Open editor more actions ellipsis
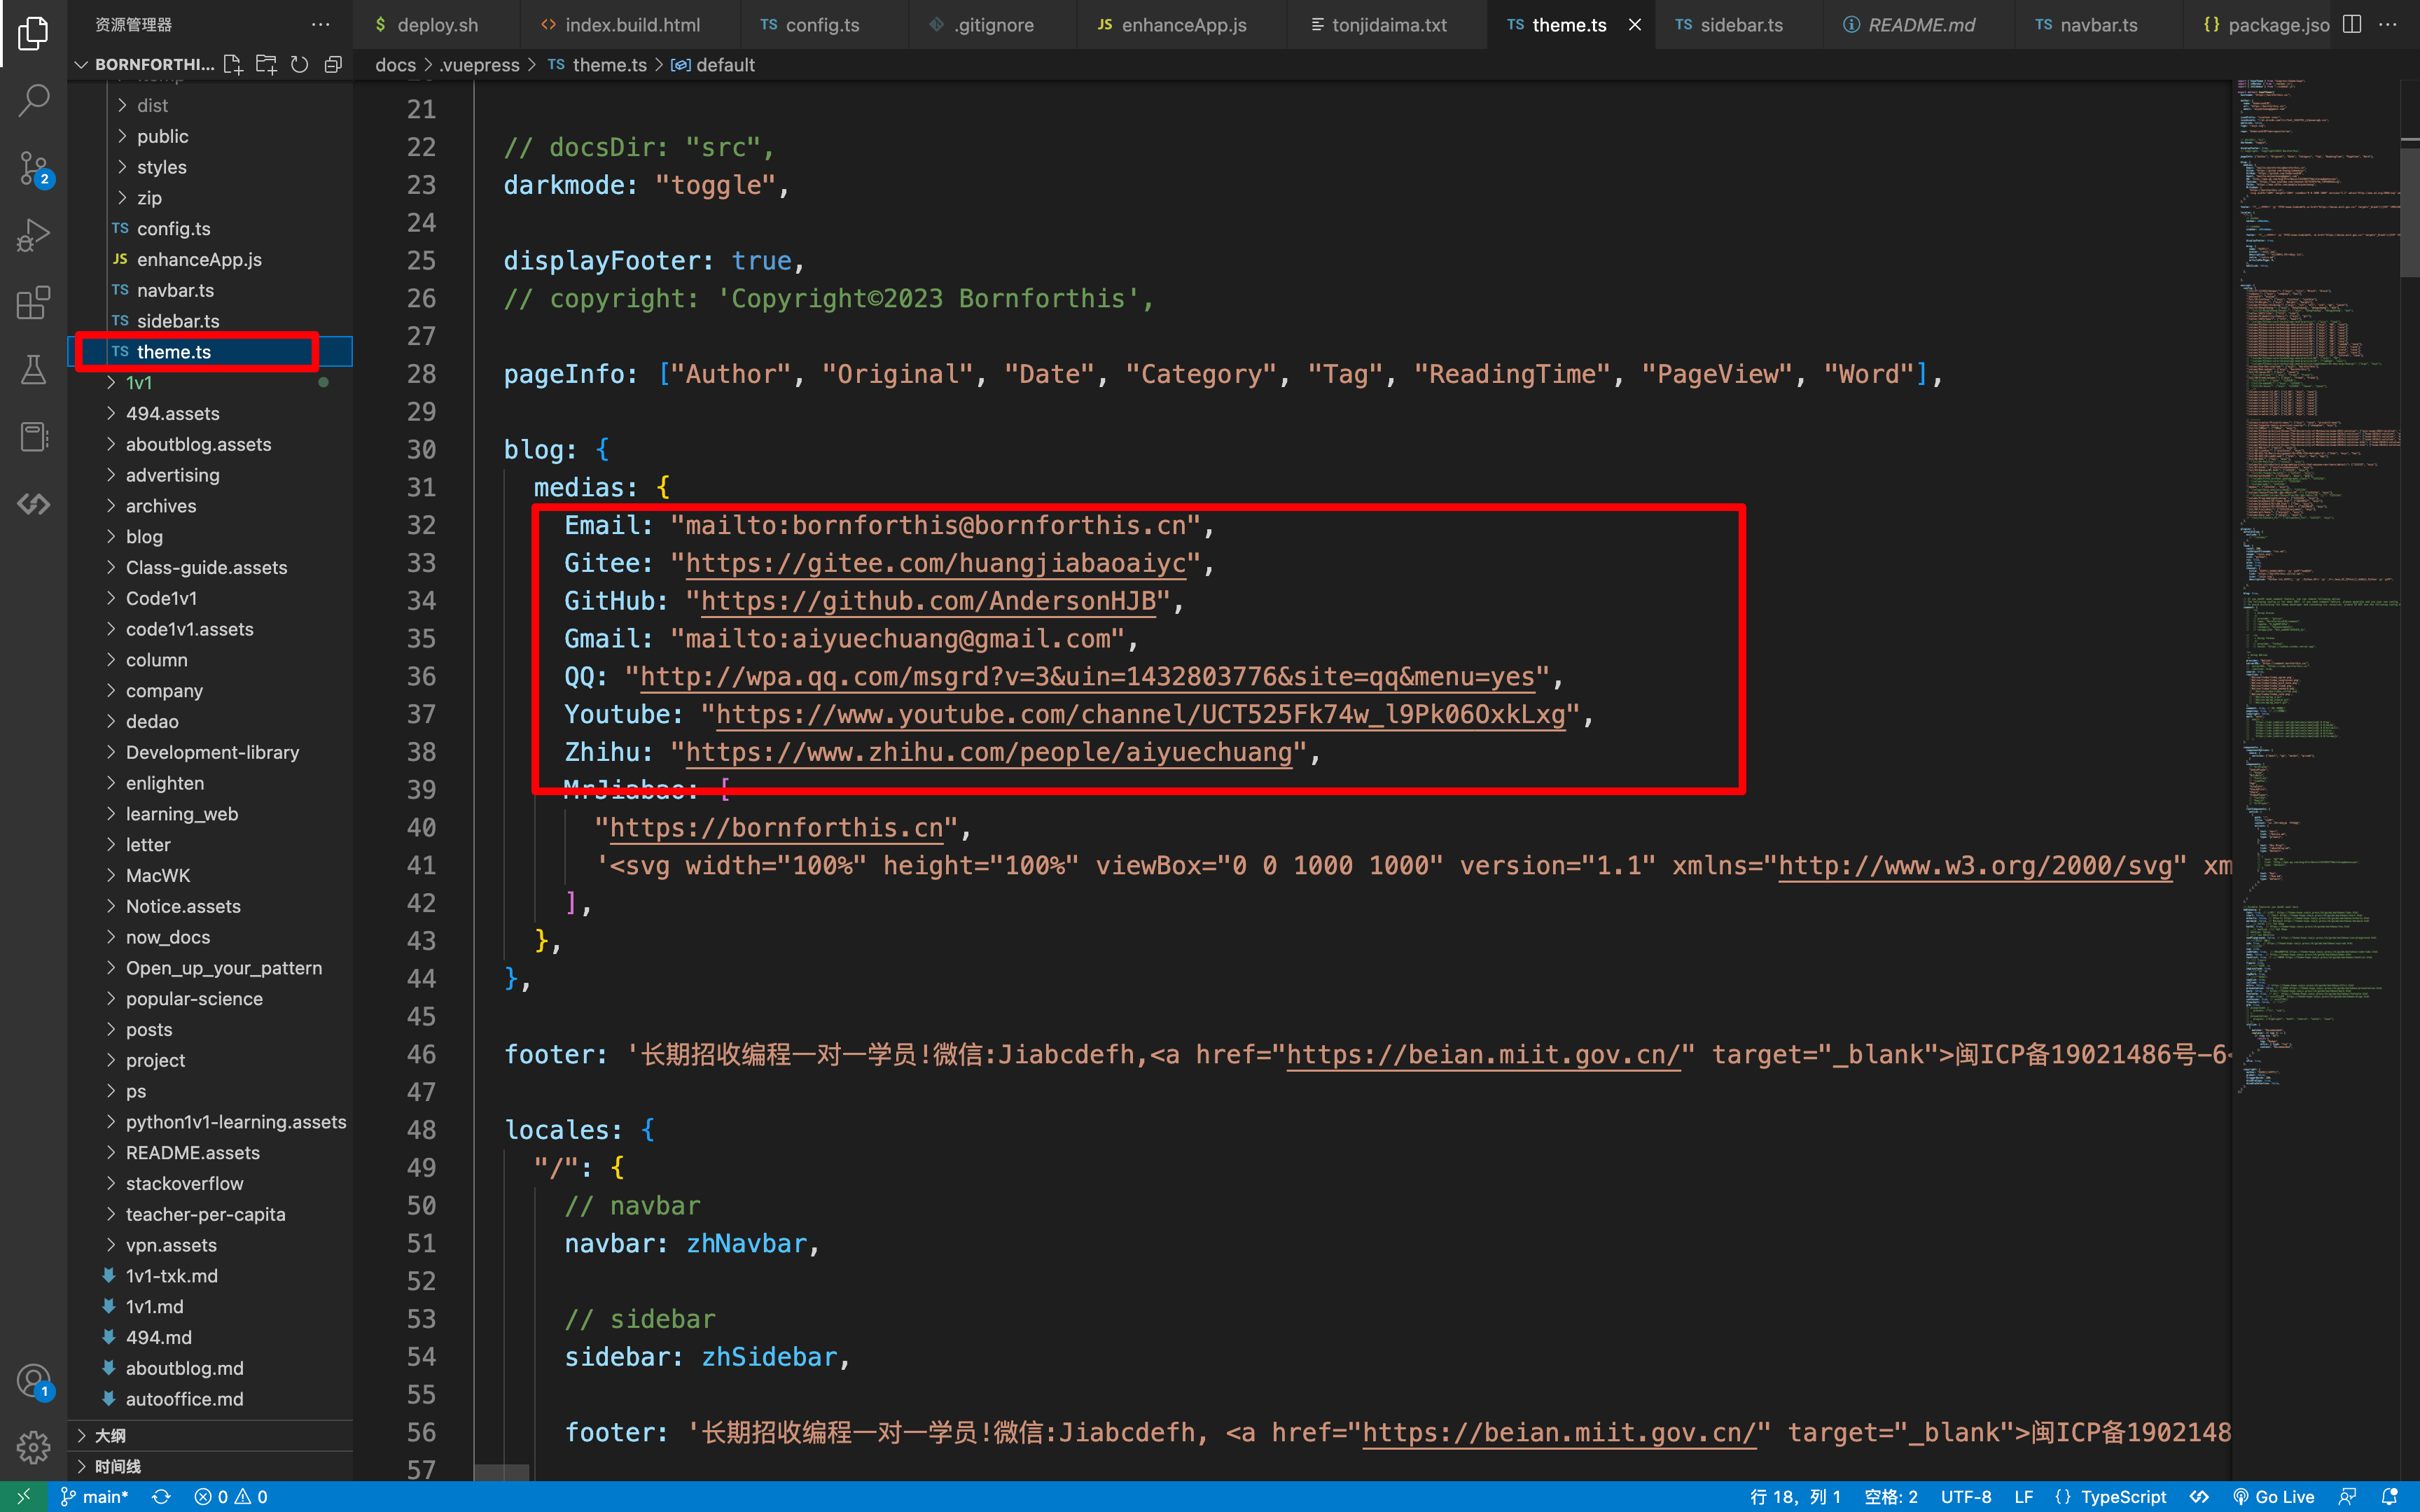This screenshot has height=1512, width=2420. click(2388, 24)
